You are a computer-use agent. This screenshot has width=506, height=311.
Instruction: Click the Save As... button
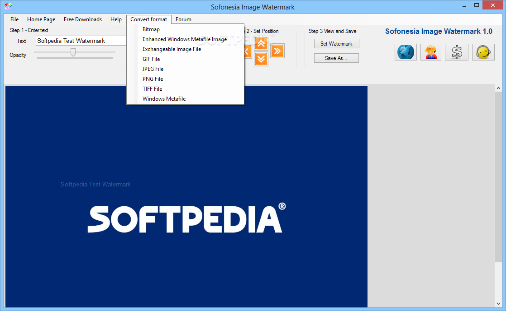[x=336, y=58]
